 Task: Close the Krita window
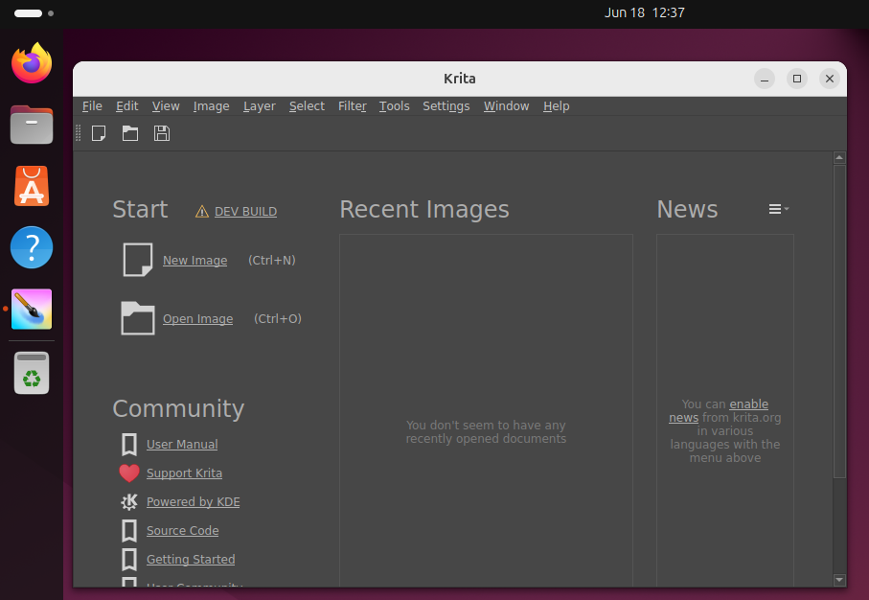coord(830,79)
